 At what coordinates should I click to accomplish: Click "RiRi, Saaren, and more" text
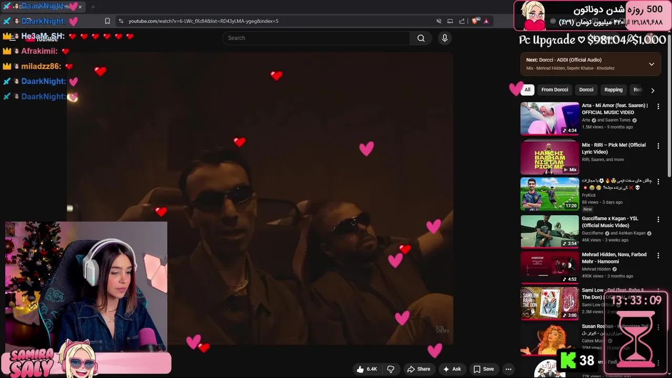tap(603, 160)
